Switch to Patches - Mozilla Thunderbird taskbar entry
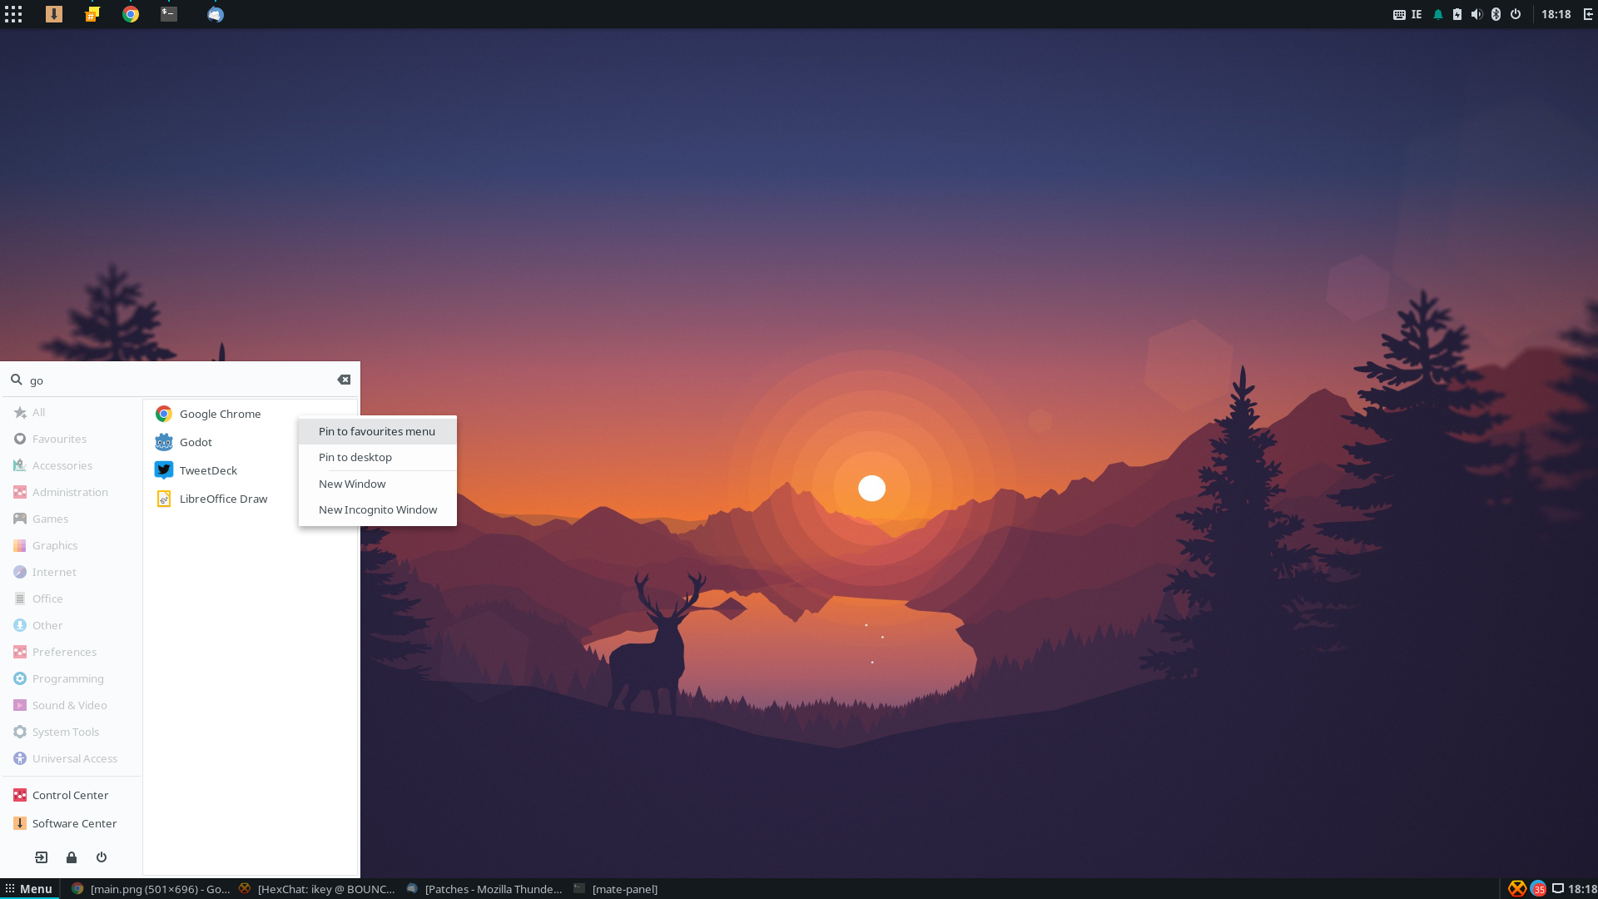 tap(484, 889)
